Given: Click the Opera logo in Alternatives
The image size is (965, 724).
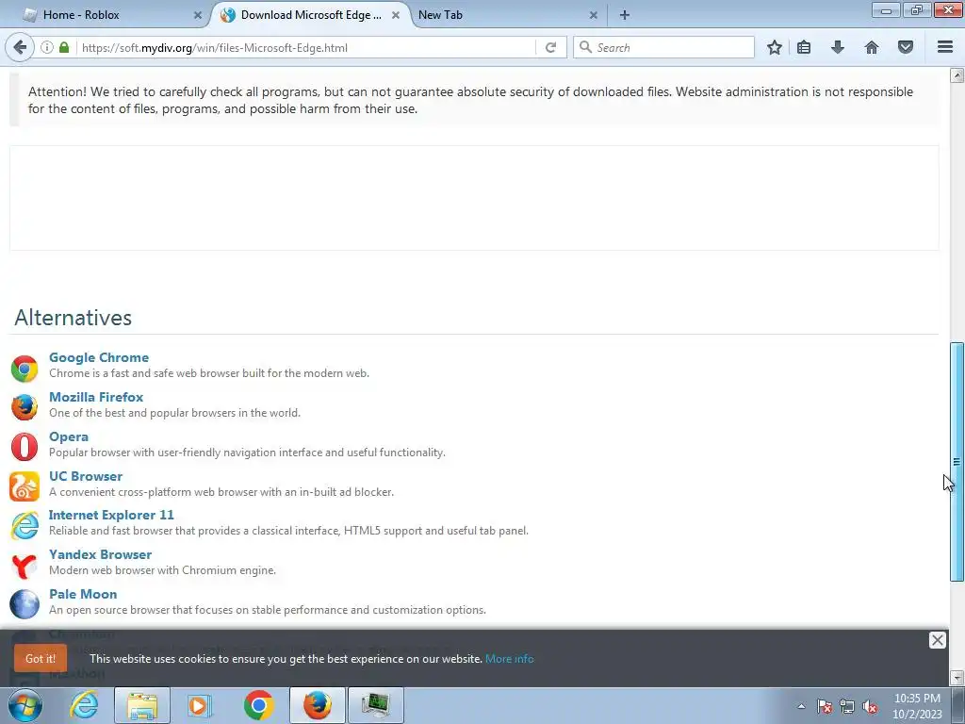Looking at the screenshot, I should [x=25, y=447].
